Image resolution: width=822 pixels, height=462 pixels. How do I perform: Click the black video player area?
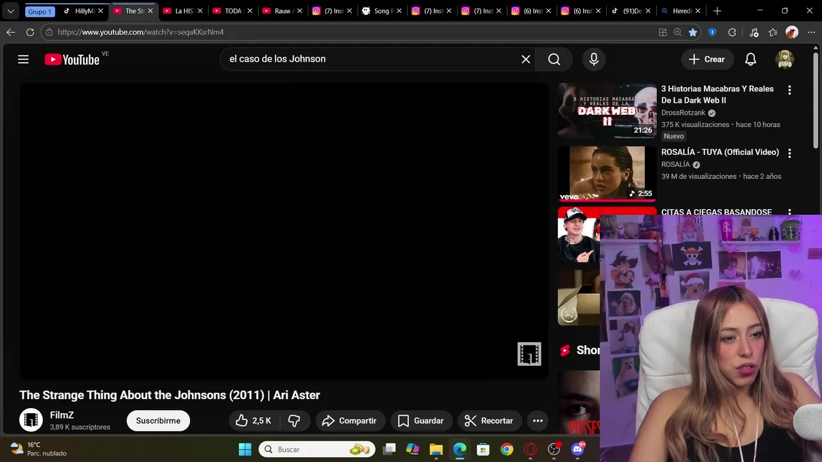pos(284,231)
